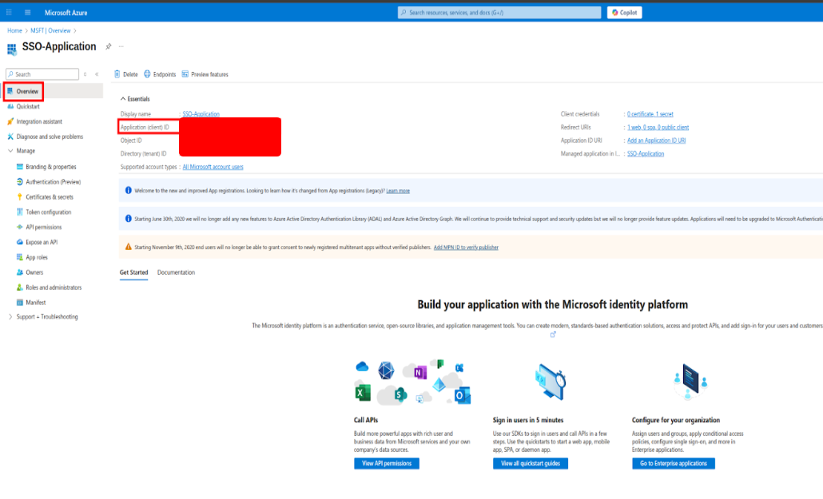This screenshot has height=499, width=823.
Task: Click info icon in welcome banner
Action: point(128,190)
